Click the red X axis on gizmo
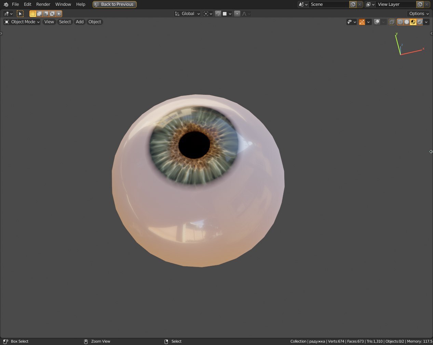Viewport: 433px width, 345px height. click(x=423, y=49)
